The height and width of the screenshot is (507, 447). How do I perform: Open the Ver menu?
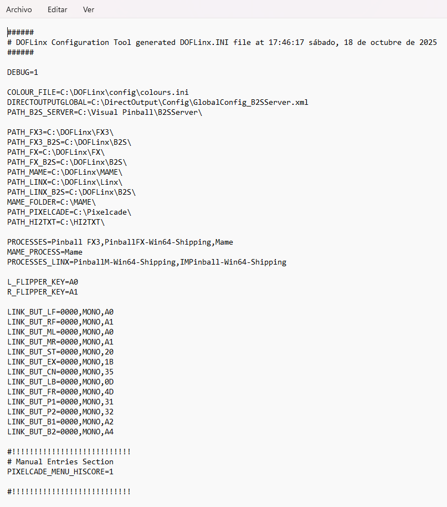point(89,10)
